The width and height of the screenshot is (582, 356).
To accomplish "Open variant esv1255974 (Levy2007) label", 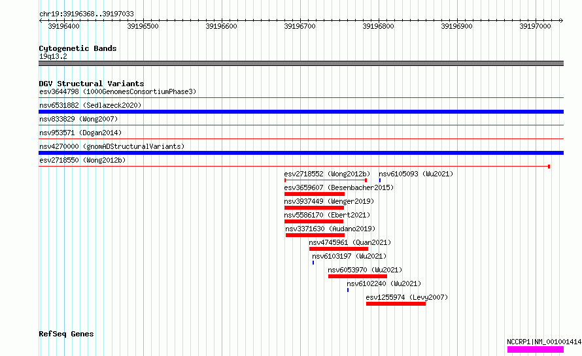I will click(x=407, y=297).
